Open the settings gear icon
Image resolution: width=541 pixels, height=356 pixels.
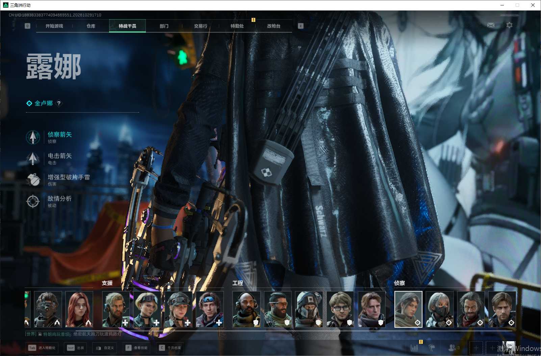pyautogui.click(x=509, y=25)
